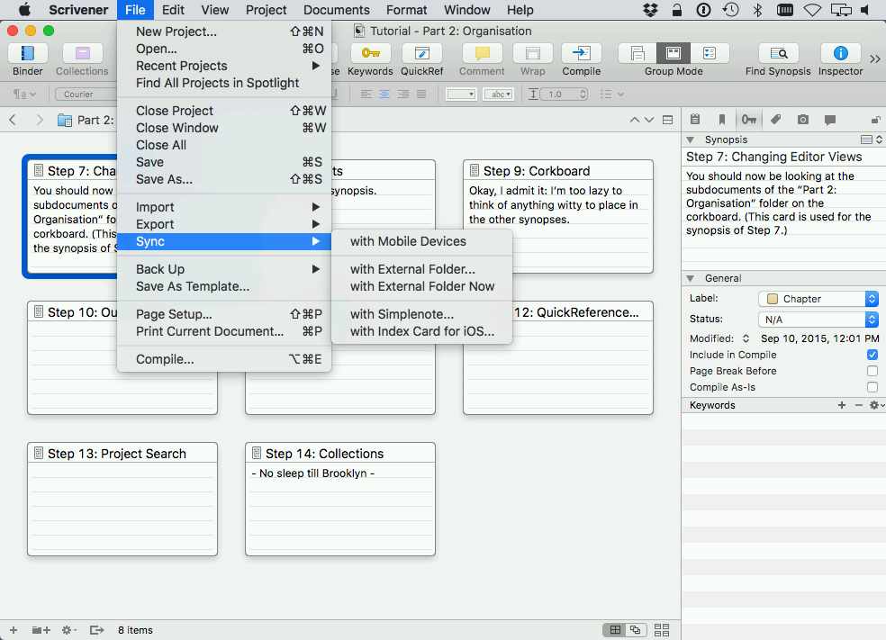Open the Status N/A dropdown
The width and height of the screenshot is (886, 640).
click(818, 320)
